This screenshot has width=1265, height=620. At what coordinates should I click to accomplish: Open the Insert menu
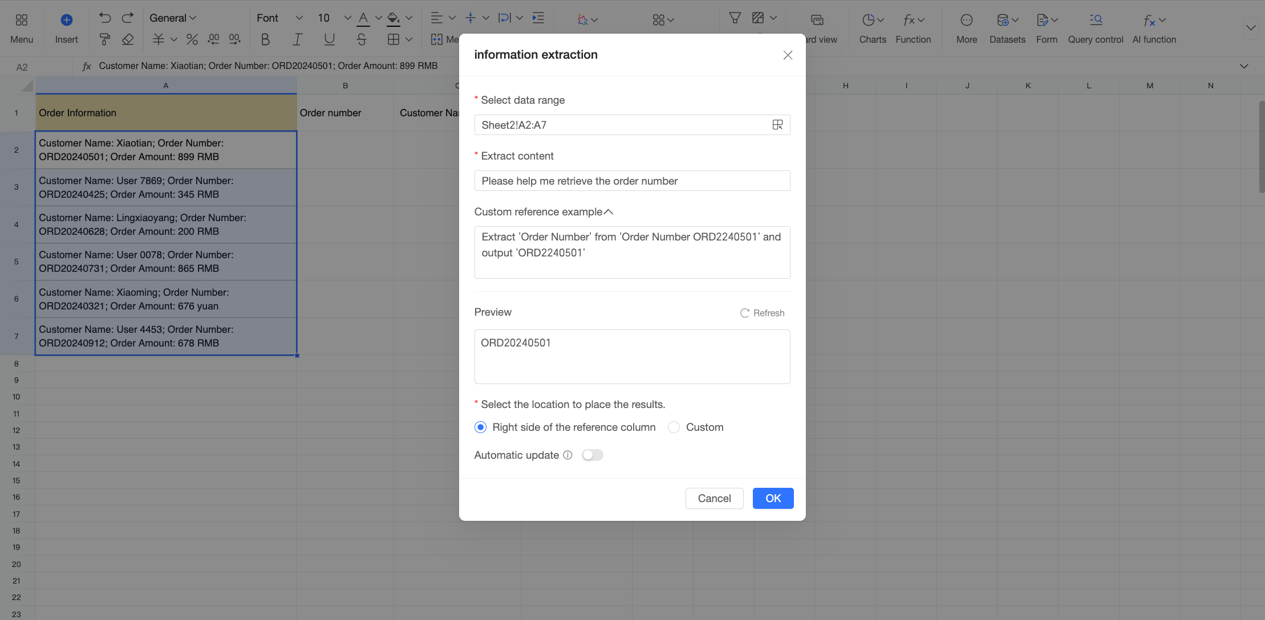[67, 28]
